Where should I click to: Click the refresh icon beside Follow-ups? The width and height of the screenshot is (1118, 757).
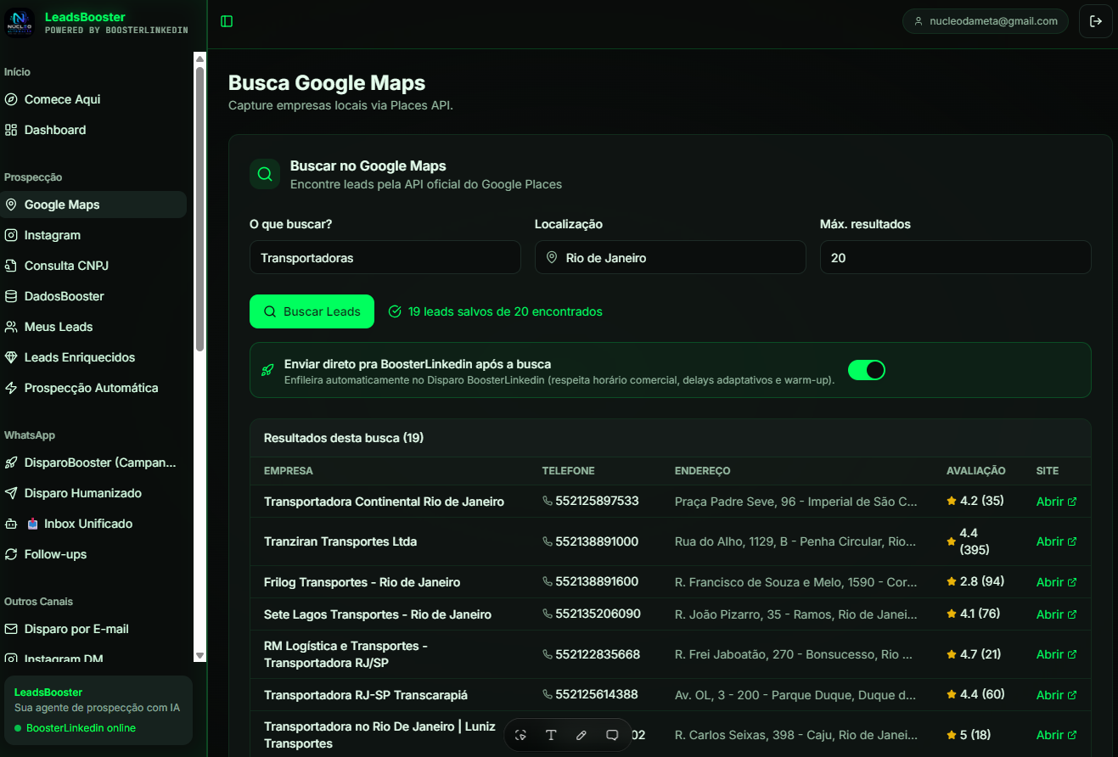point(11,554)
